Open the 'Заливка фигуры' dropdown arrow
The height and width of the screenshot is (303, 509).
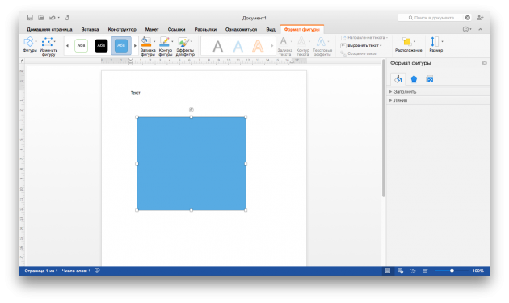(154, 41)
